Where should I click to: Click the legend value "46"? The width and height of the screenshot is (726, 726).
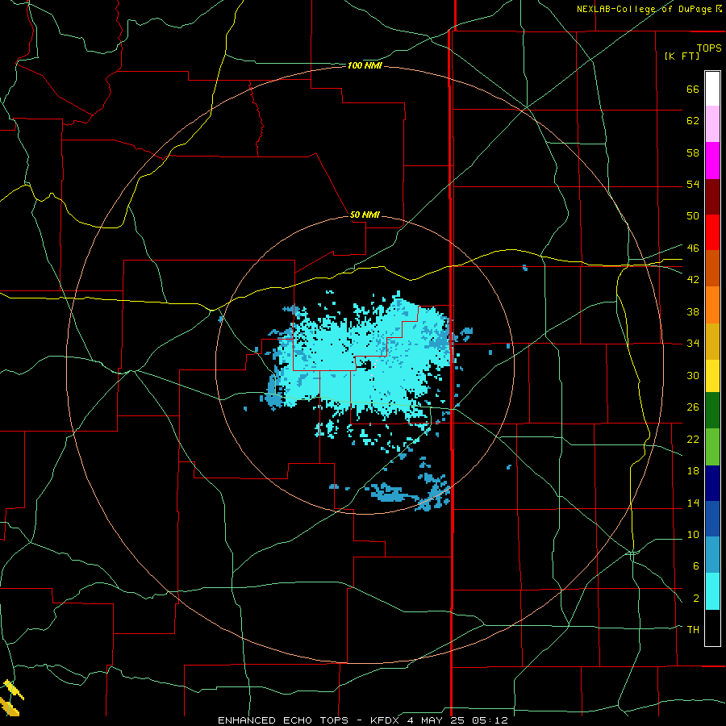(693, 248)
